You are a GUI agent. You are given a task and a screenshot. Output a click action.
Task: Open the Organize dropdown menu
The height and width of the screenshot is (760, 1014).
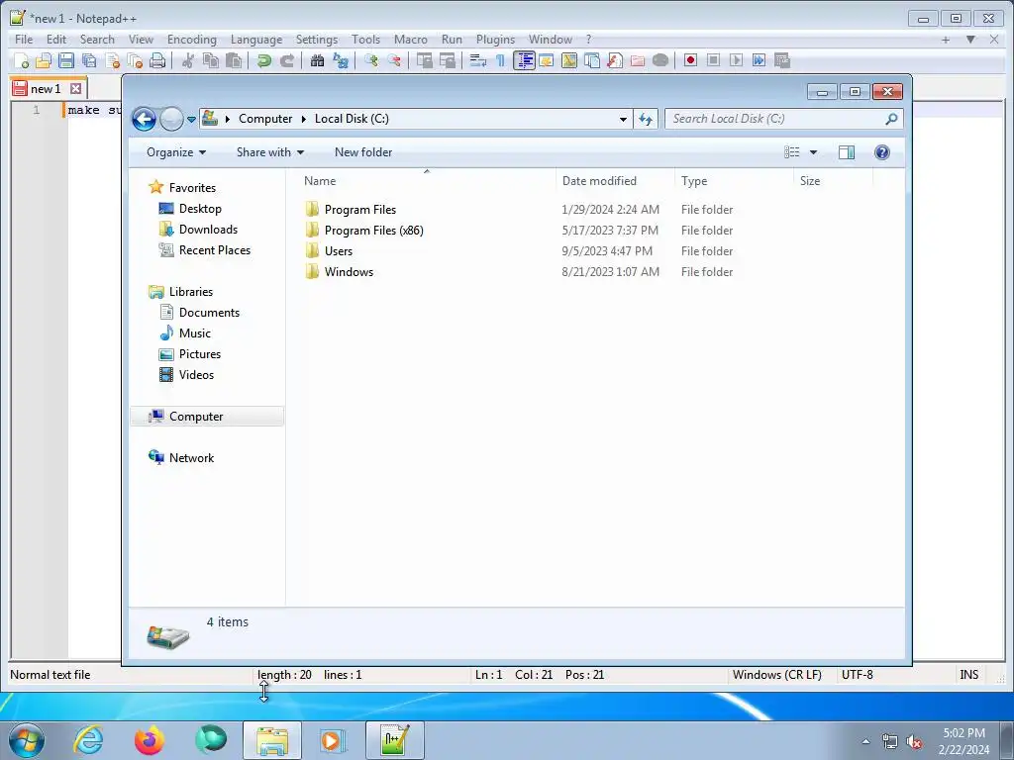tap(176, 152)
